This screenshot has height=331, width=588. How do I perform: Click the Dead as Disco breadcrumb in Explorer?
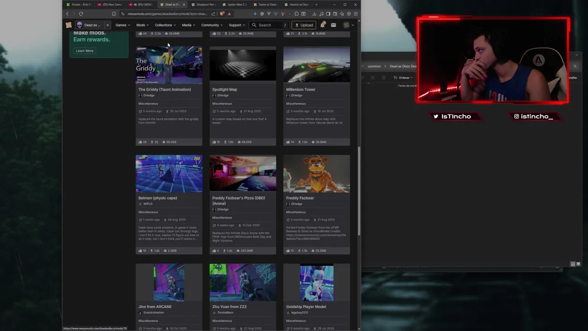coord(403,66)
